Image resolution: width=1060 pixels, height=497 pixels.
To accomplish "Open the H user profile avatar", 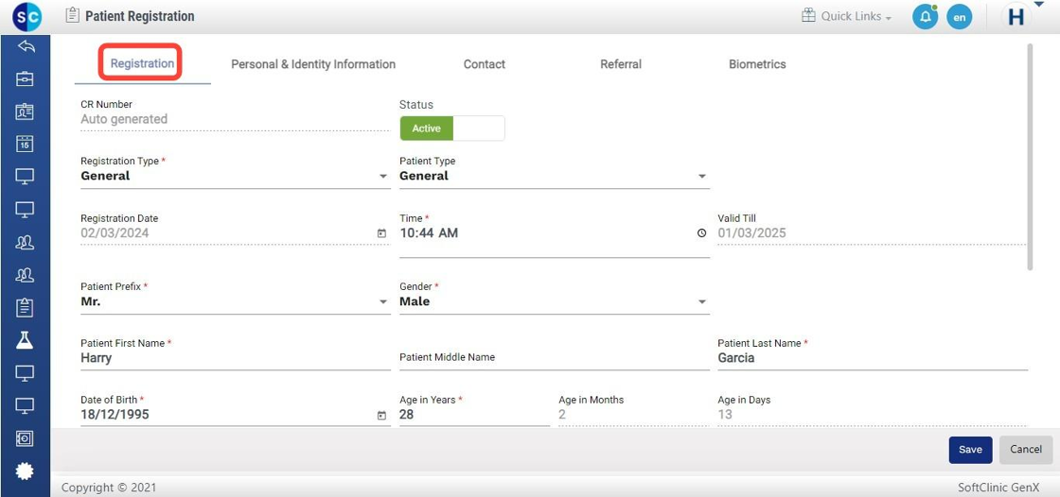I will click(1016, 17).
